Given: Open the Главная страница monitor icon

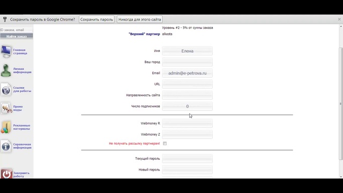Looking at the screenshot, I should (6, 51).
